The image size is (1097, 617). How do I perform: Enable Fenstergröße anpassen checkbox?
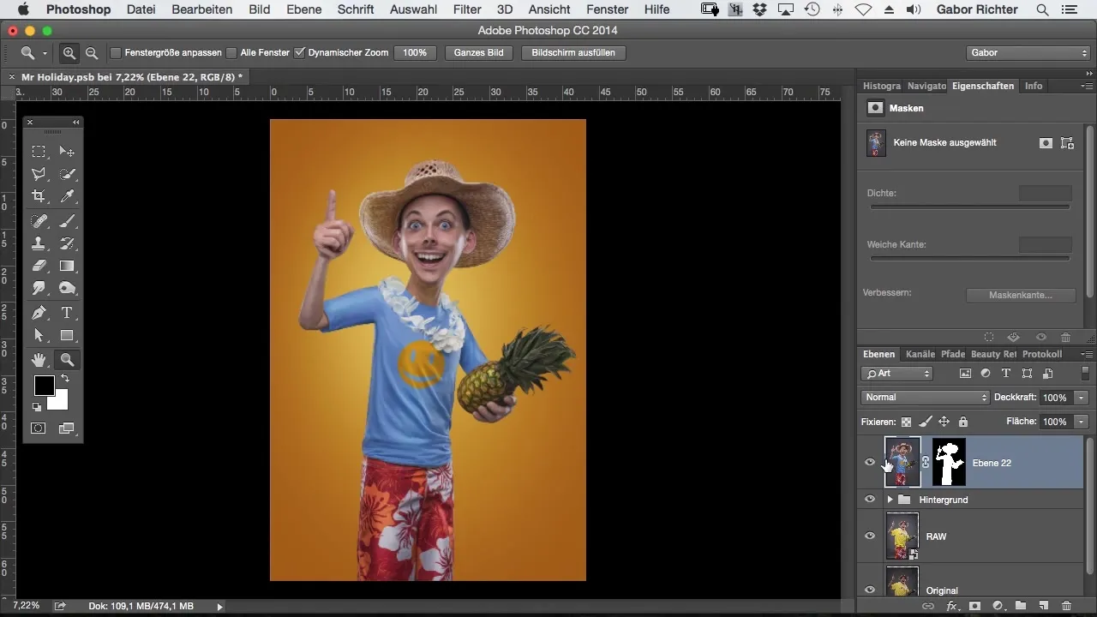coord(116,52)
